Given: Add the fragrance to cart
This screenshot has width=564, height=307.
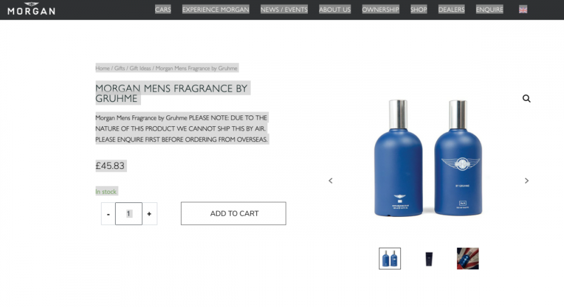Looking at the screenshot, I should point(233,213).
